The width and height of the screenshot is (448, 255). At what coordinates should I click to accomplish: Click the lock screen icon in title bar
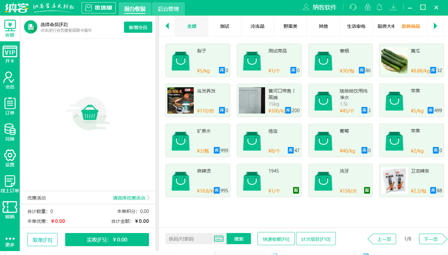[368, 7]
